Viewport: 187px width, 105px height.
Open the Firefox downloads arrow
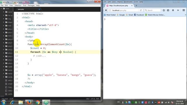(173, 10)
